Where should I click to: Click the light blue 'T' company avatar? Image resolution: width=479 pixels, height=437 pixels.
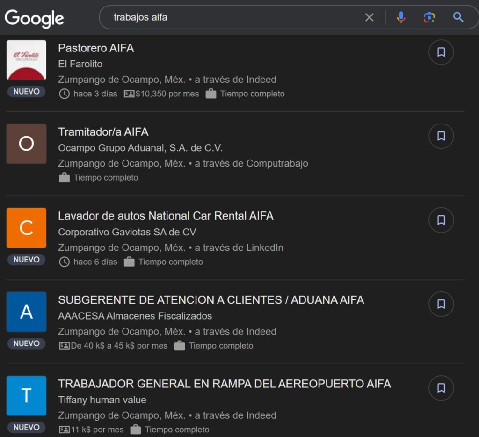coord(26,396)
